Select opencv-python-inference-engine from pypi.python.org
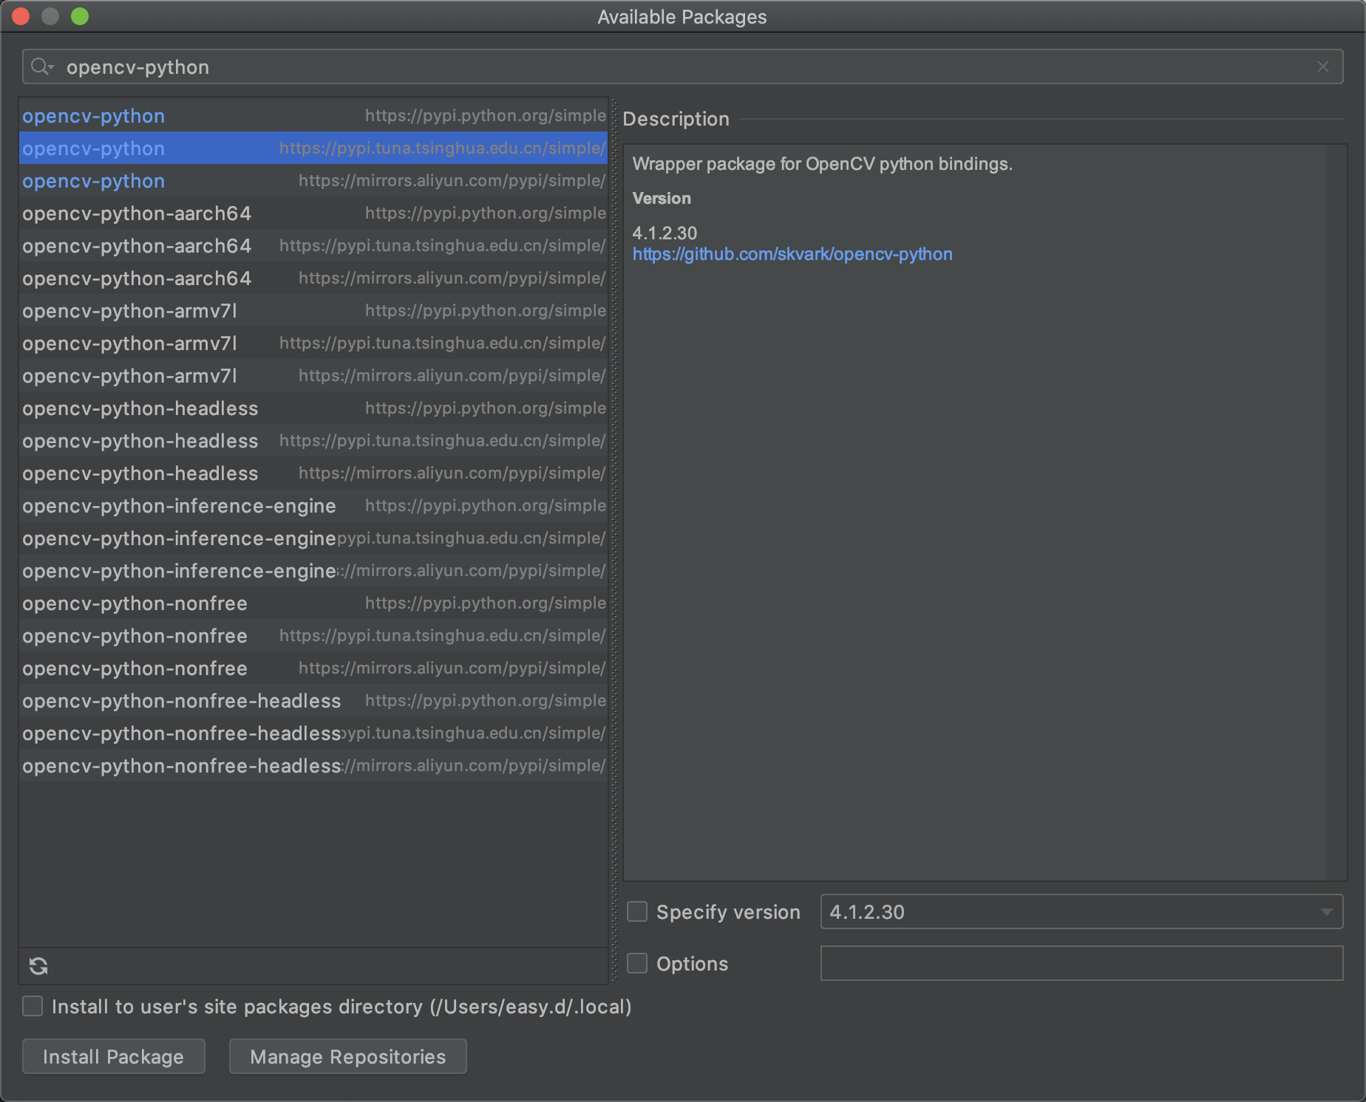The width and height of the screenshot is (1366, 1102). click(313, 505)
